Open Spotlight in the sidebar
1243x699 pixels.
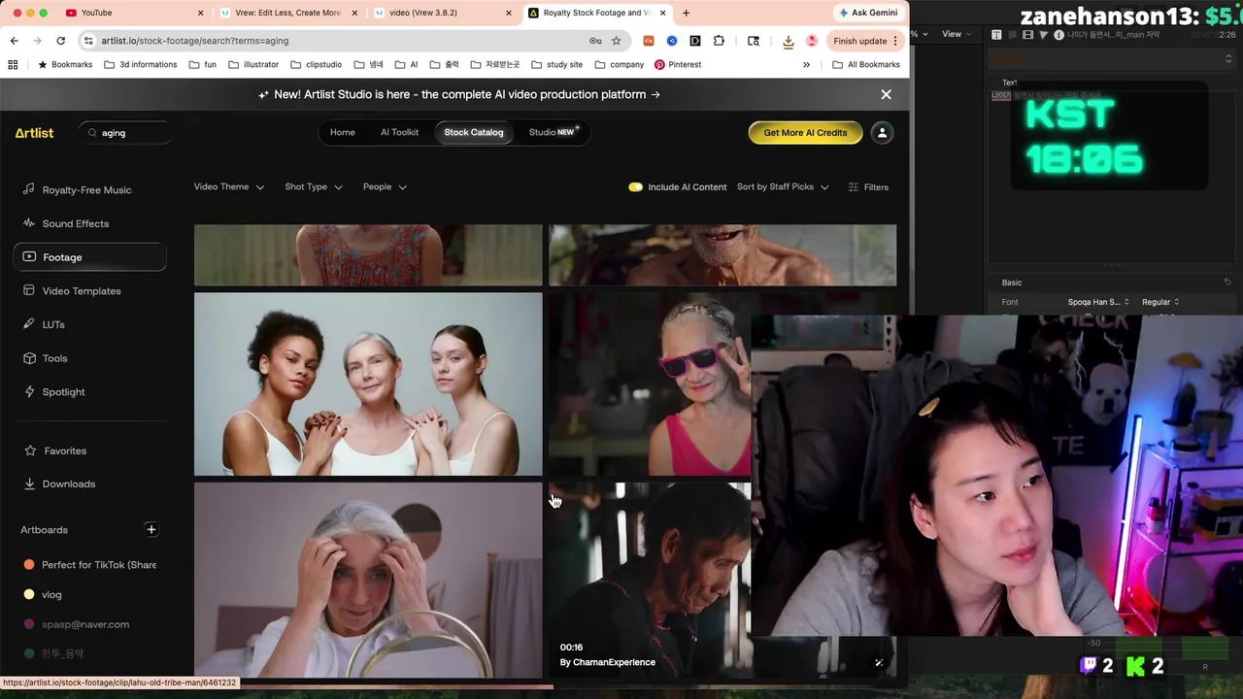coord(63,392)
